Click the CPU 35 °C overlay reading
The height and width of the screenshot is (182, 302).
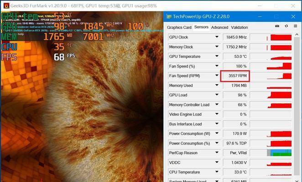click(62, 47)
